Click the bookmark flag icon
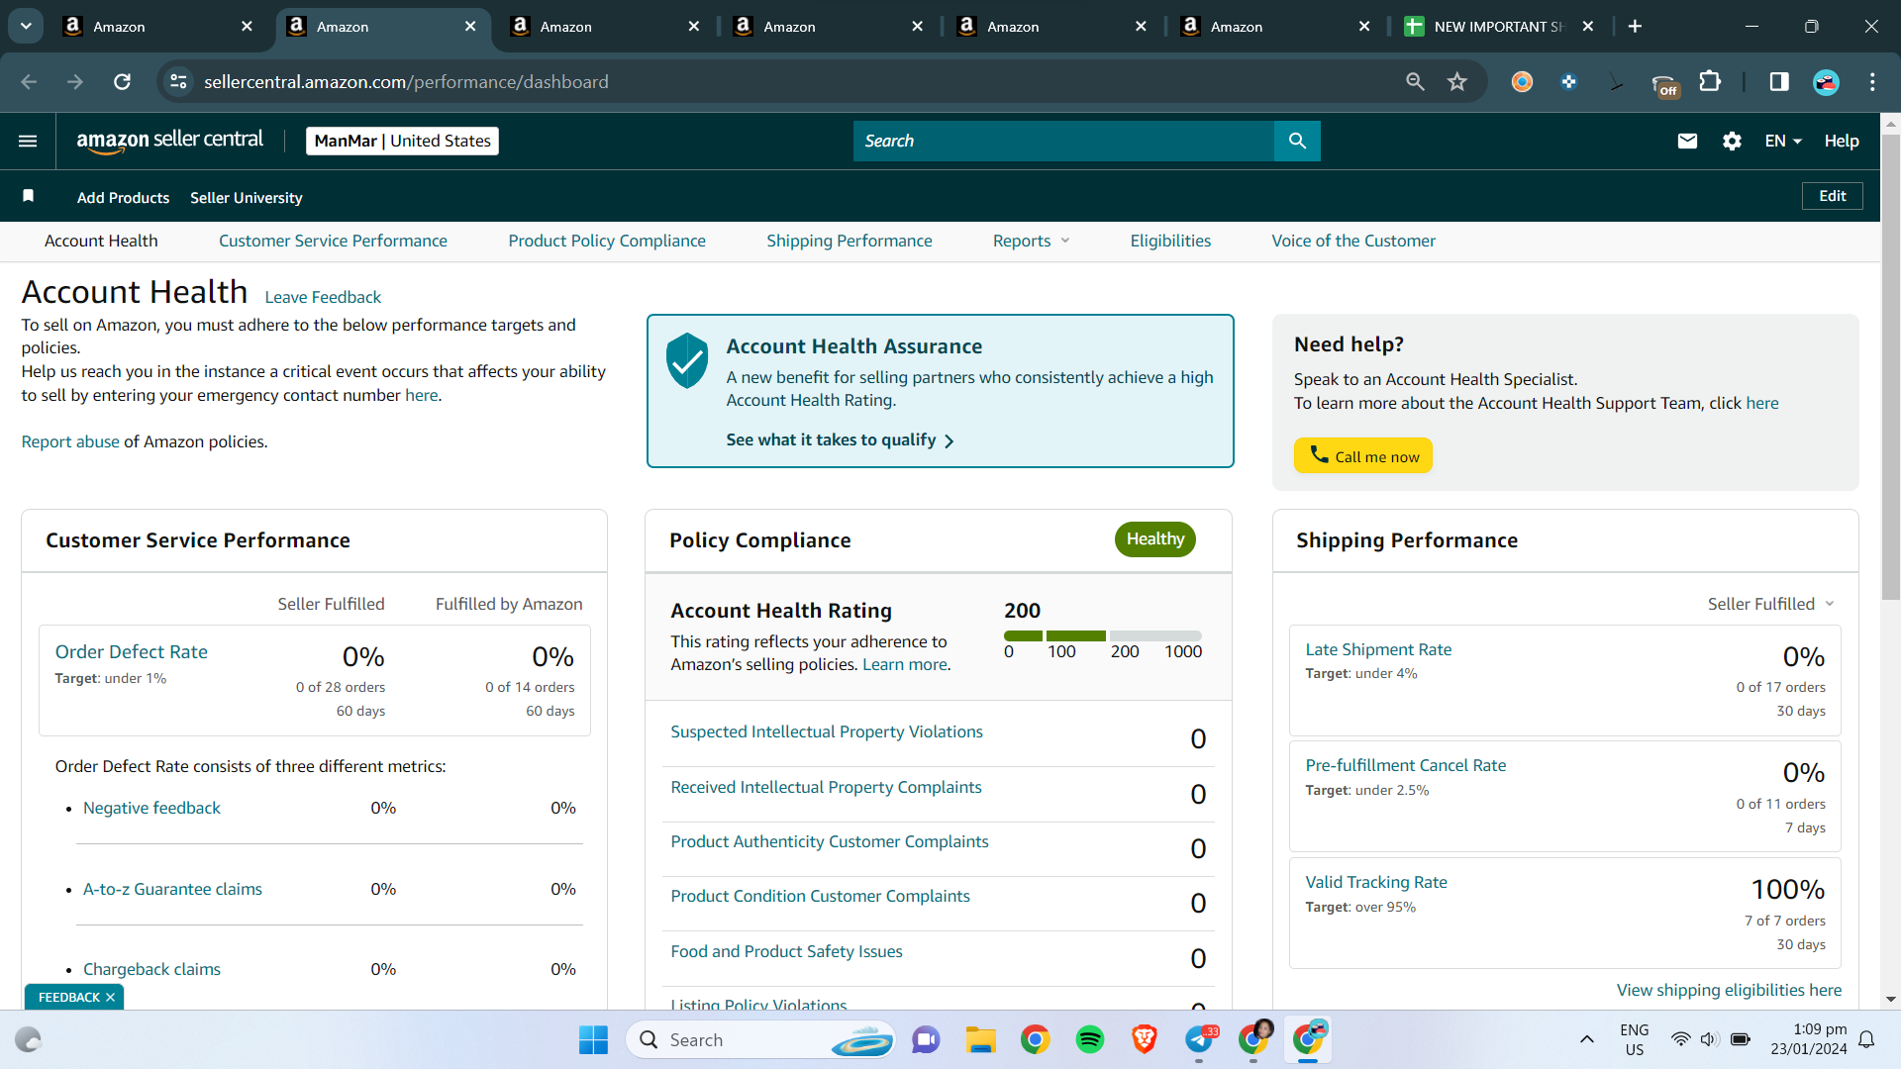This screenshot has height=1069, width=1901. click(29, 196)
